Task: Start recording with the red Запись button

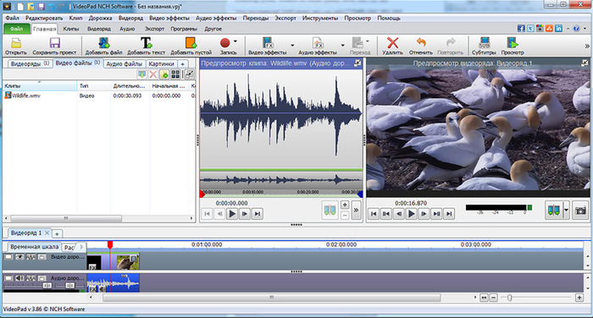Action: pyautogui.click(x=225, y=42)
